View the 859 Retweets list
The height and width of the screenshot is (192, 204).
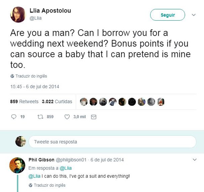coord(24,101)
